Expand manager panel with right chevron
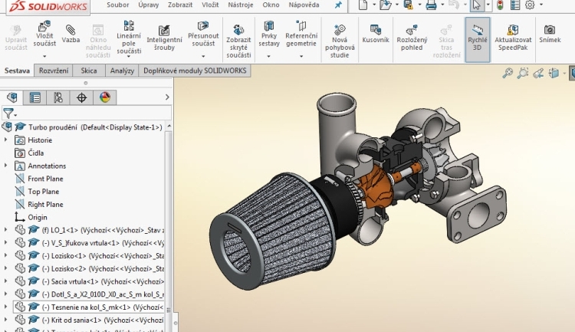Image resolution: width=575 pixels, height=332 pixels. pos(167,97)
